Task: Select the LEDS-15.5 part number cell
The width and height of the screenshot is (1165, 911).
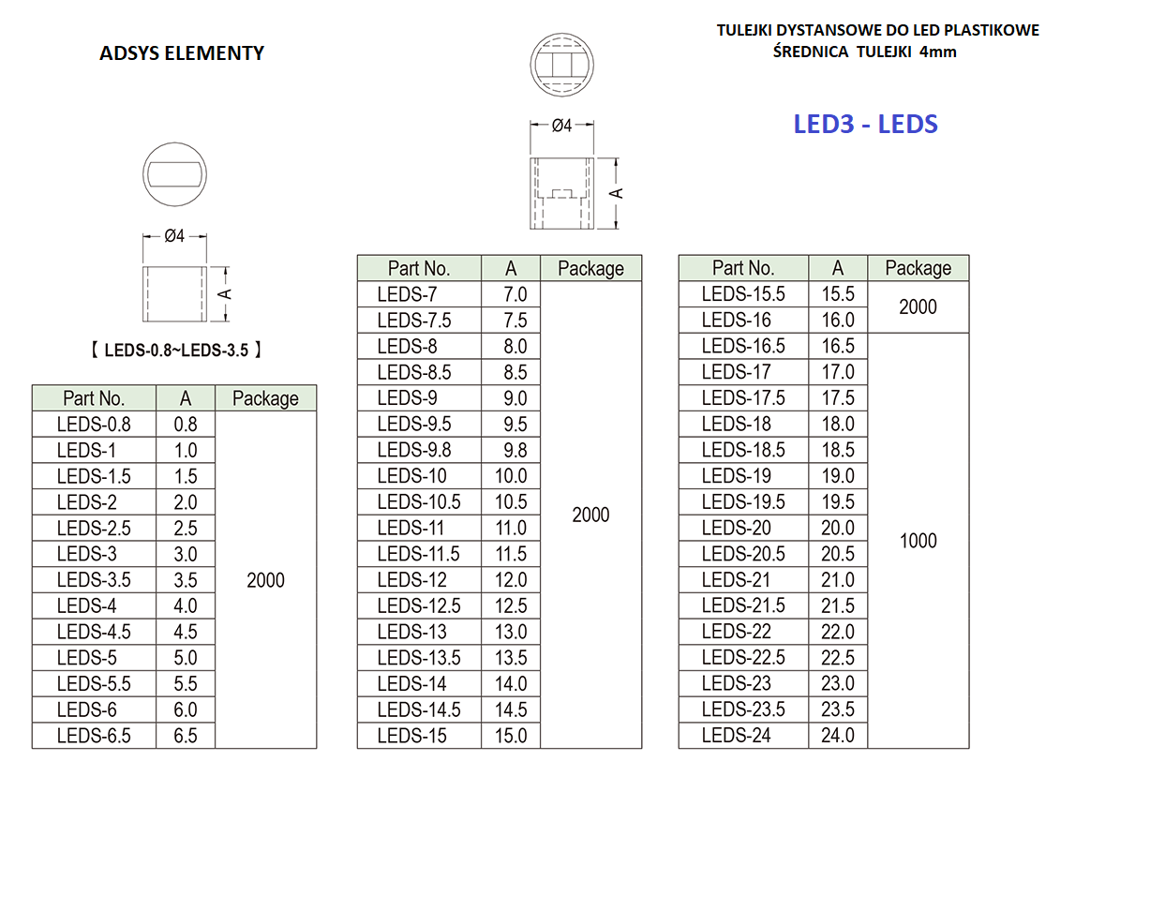Action: [743, 294]
